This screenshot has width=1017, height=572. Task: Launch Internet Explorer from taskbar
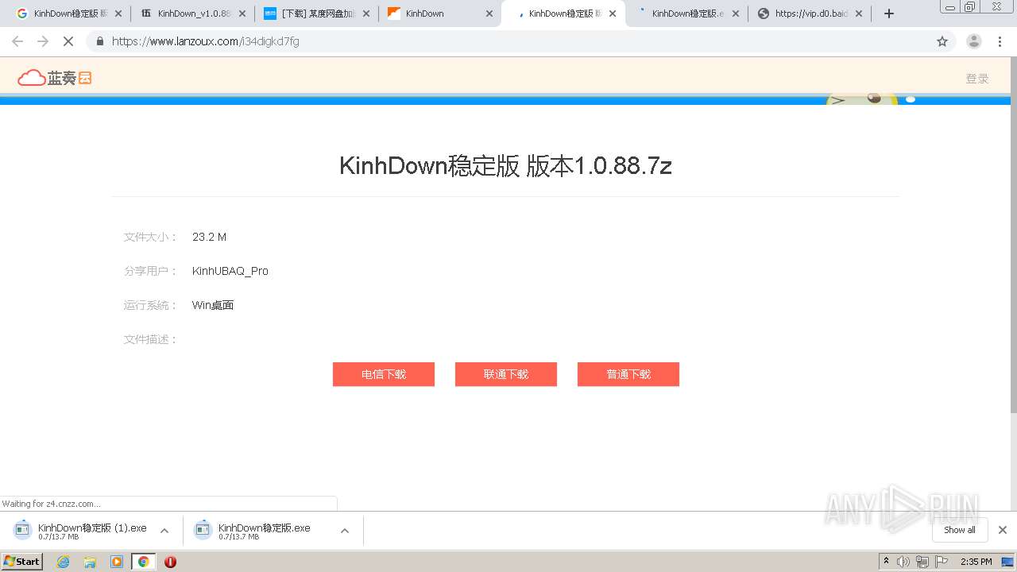pyautogui.click(x=63, y=562)
